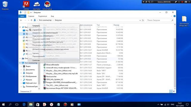This screenshot has width=191, height=107.
Task: Choose Переименовать in the context menu
Action: coord(54,56)
